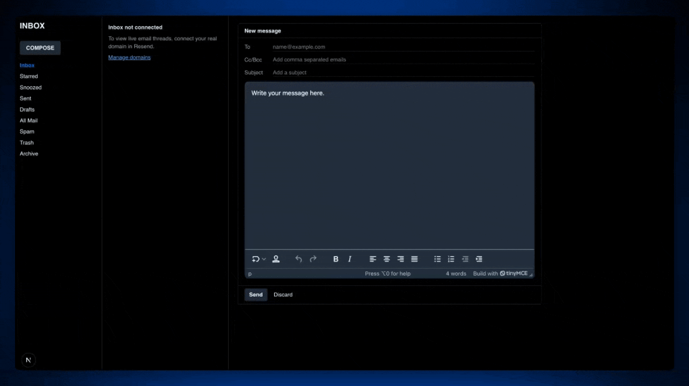Select the format painter stamp icon
The height and width of the screenshot is (386, 689).
tap(276, 259)
